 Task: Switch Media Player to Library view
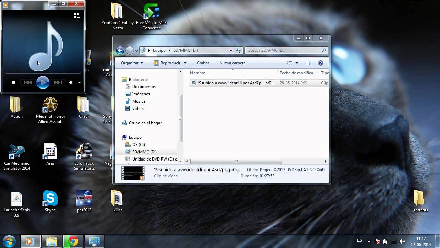(x=77, y=16)
